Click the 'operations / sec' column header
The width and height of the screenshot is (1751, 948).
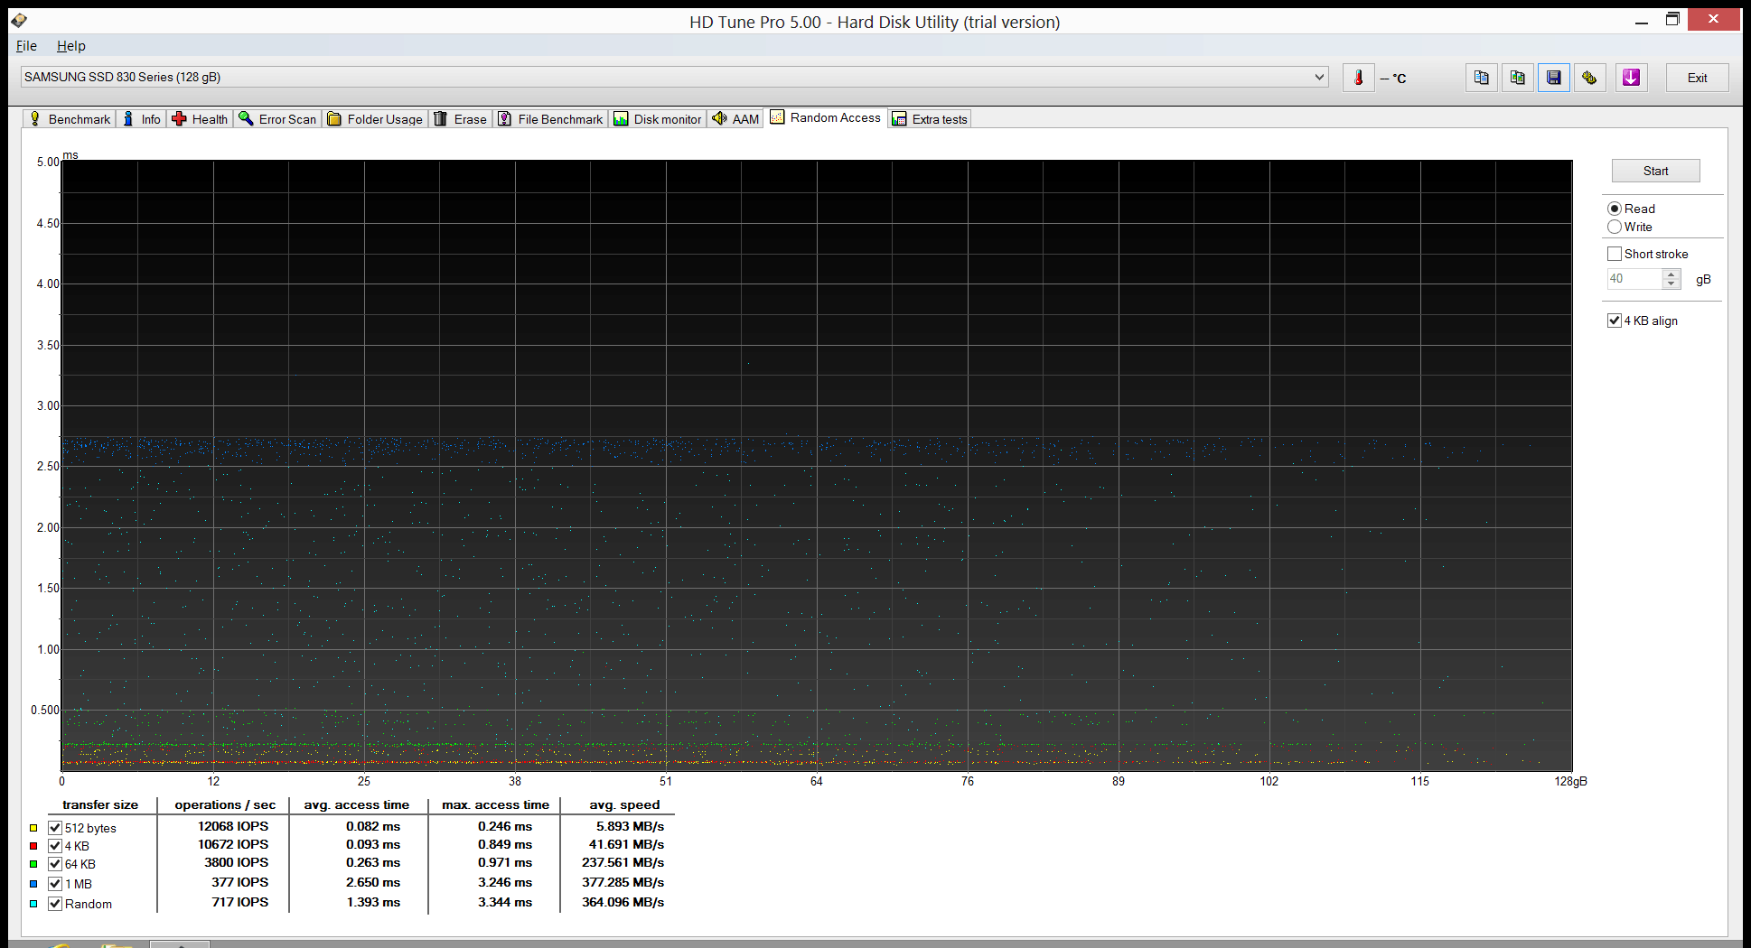tap(225, 804)
